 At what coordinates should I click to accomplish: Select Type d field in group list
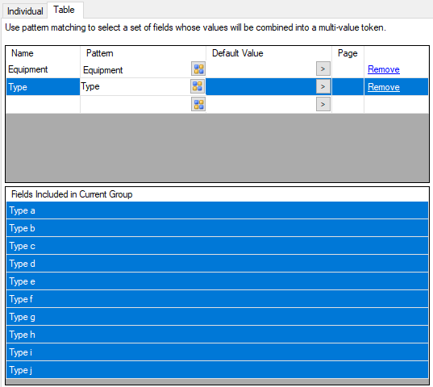click(218, 264)
